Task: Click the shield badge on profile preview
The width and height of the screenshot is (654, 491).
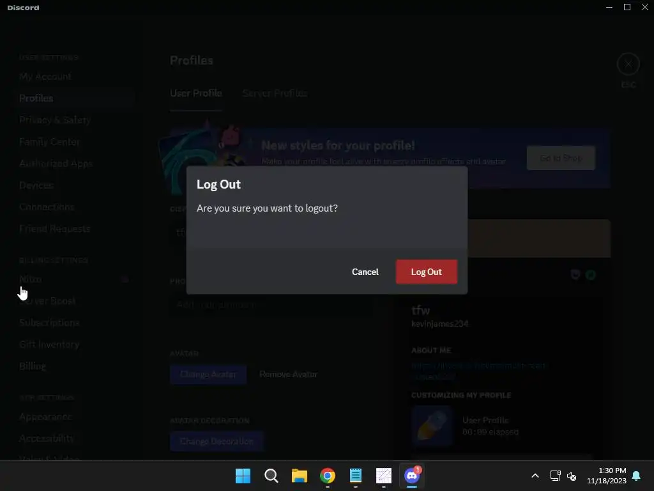Action: click(575, 275)
